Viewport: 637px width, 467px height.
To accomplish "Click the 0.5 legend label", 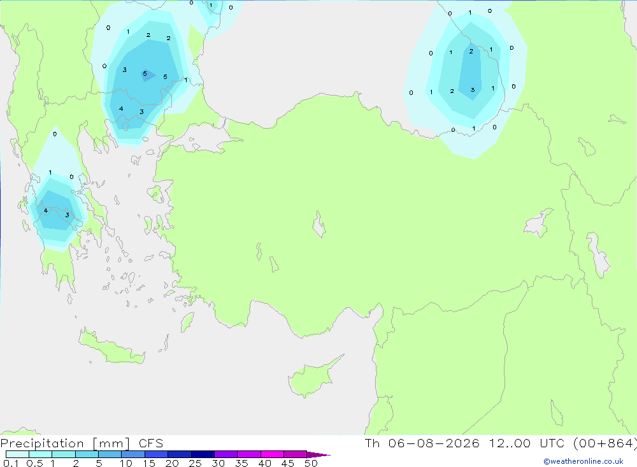I will coord(35,463).
